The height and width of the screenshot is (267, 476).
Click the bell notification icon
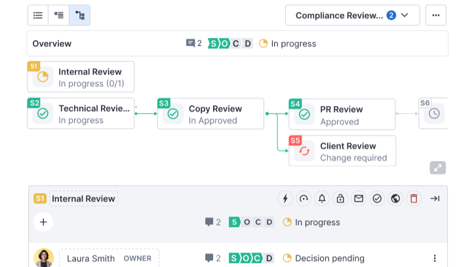point(322,199)
